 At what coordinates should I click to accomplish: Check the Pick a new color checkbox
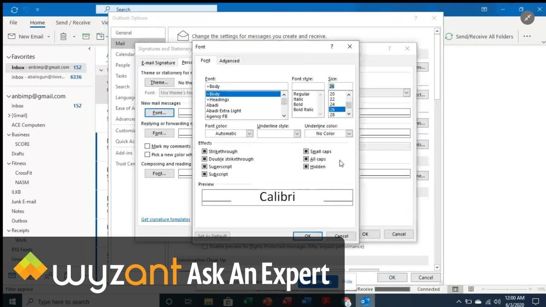pos(147,155)
